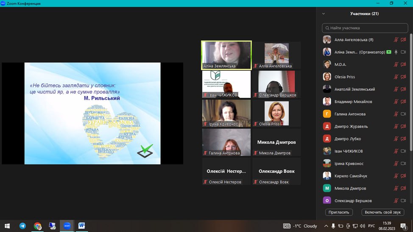Screen dimensions: 413x232
Task: Select Ірина Кривонос video tile
Action: (226, 113)
